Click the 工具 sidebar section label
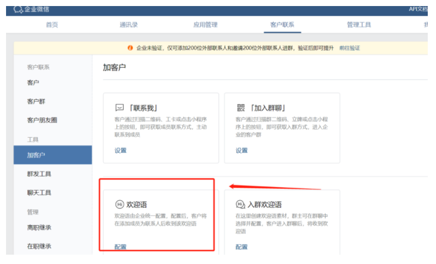The image size is (436, 264). [33, 139]
